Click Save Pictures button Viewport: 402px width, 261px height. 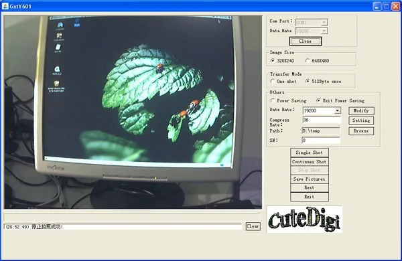click(309, 179)
